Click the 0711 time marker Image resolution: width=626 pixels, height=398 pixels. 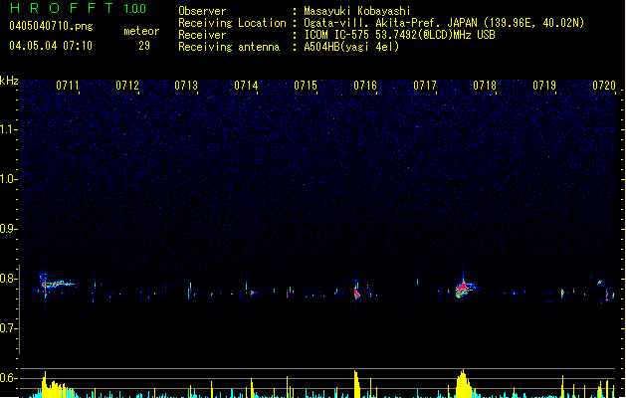68,86
